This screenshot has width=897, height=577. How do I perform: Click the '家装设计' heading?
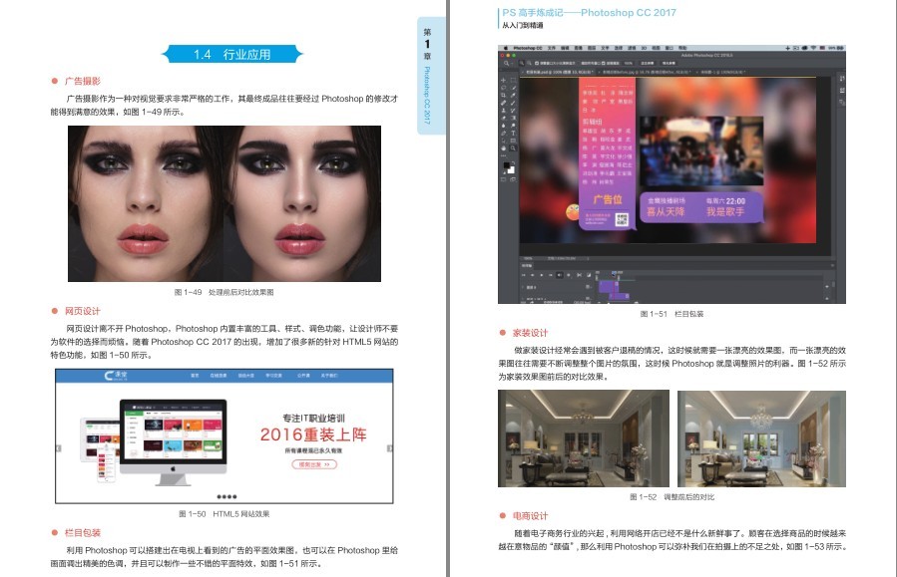point(530,333)
